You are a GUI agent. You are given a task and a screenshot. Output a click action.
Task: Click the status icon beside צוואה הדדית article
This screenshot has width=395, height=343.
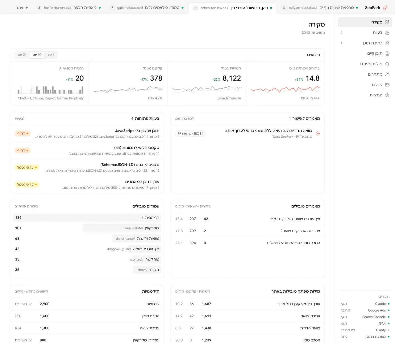click(318, 134)
